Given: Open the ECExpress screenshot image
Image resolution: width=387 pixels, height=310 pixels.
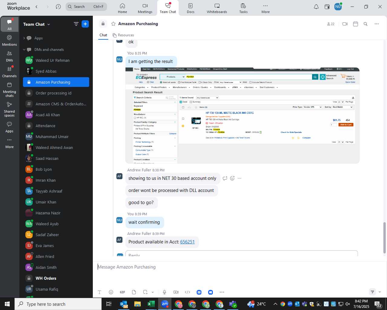Looking at the screenshot, I should (242, 116).
